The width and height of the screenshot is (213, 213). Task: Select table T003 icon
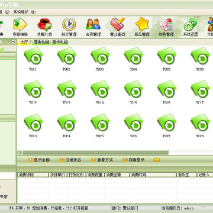(x=100, y=56)
